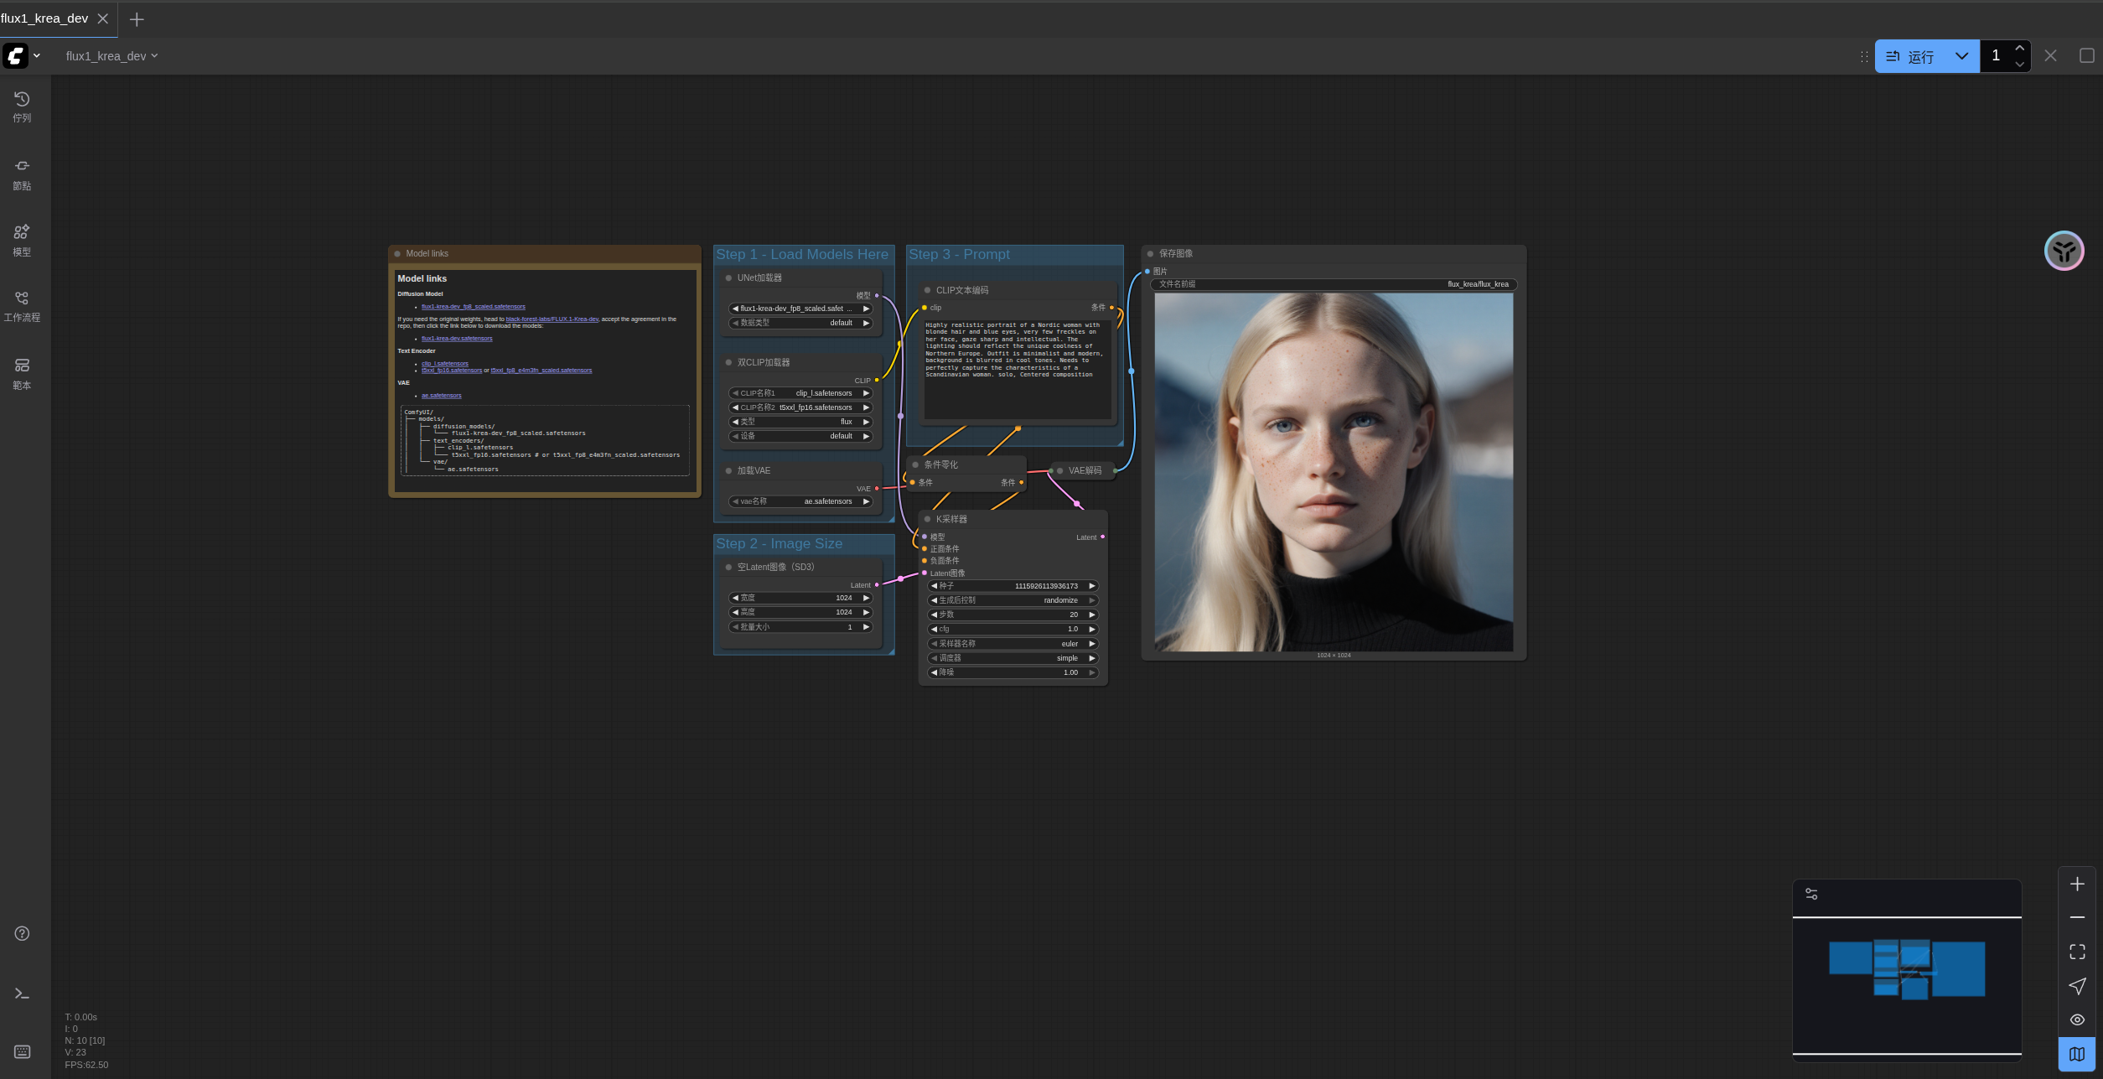Zoom in the canvas with plus icon
The image size is (2103, 1079).
pos(2077,884)
